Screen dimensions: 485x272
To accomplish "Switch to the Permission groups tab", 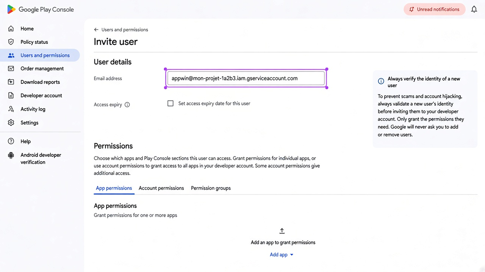I will click(x=211, y=188).
